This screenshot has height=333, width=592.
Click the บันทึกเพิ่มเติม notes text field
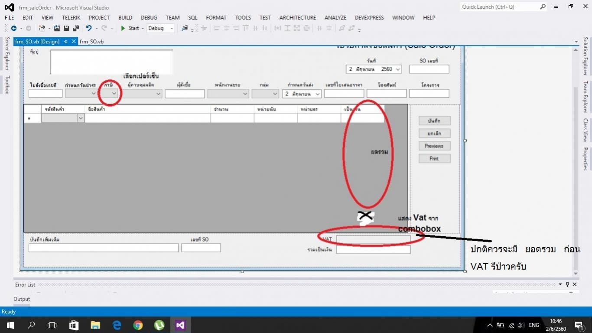[104, 248]
